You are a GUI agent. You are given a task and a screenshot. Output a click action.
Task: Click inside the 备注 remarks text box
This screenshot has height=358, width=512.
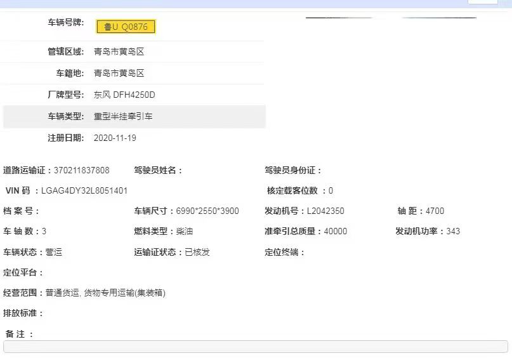click(x=255, y=347)
